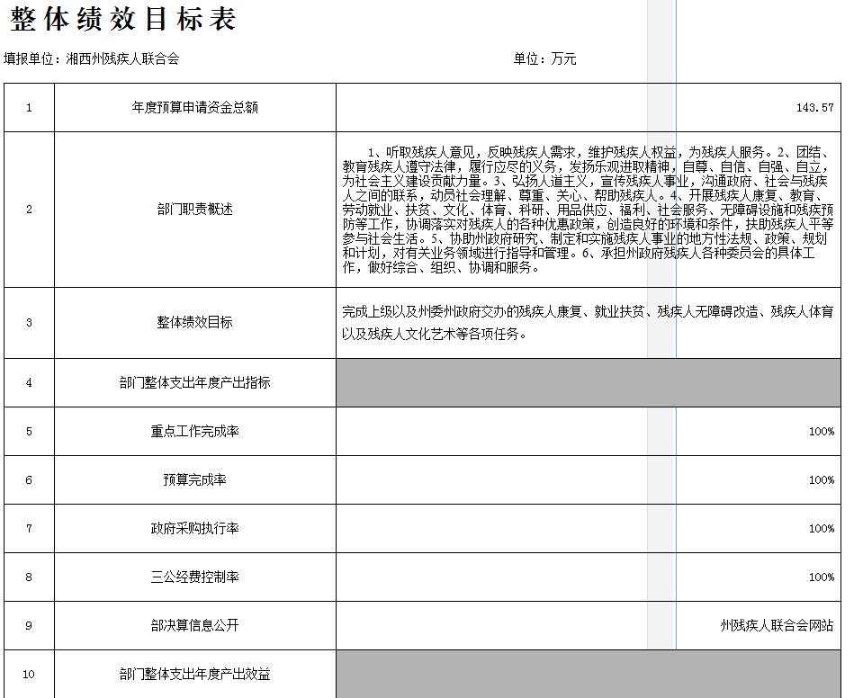Select the 部门职责概述 label cell

tap(195, 210)
